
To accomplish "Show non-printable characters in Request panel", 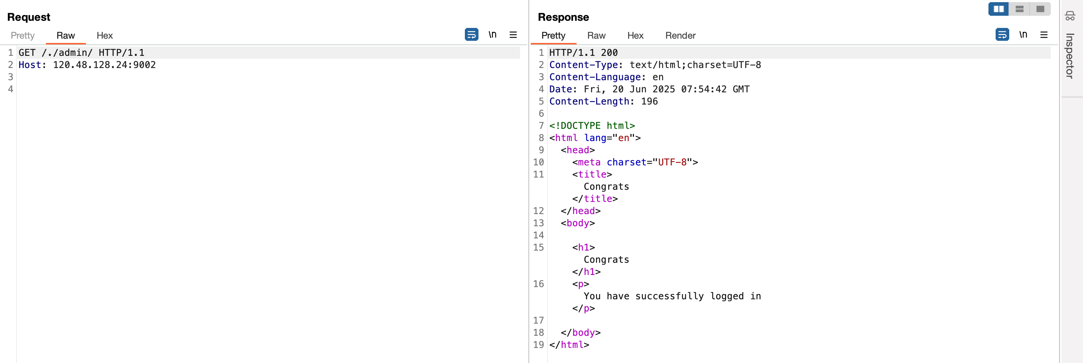I will click(492, 35).
